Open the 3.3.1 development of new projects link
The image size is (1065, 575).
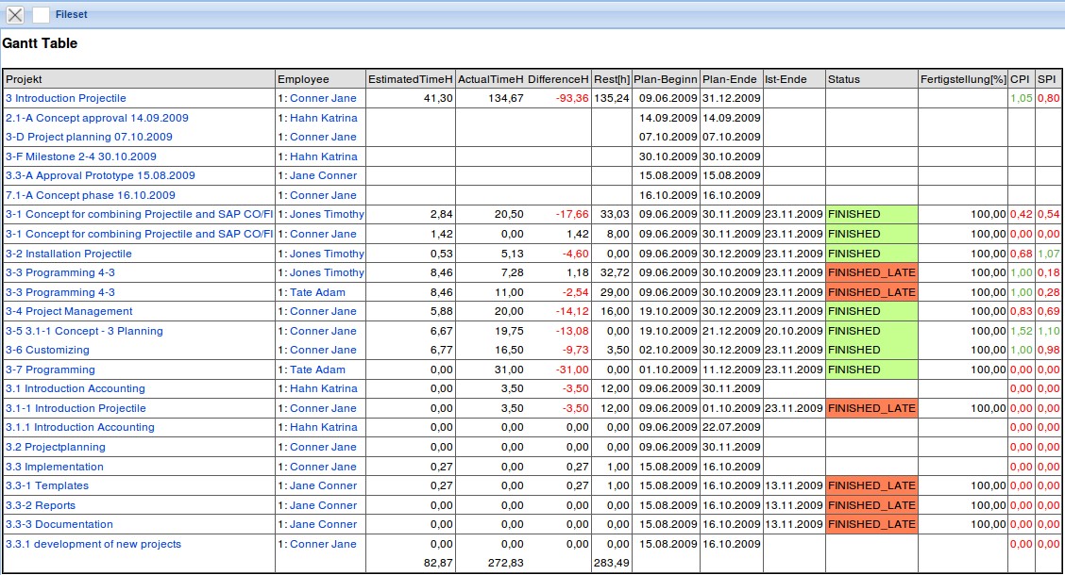click(93, 544)
